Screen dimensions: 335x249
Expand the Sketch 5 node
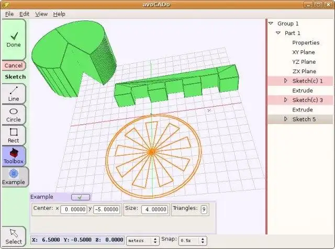click(286, 119)
